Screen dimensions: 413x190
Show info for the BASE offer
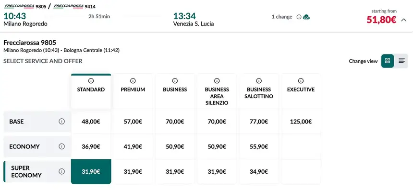pyautogui.click(x=61, y=122)
